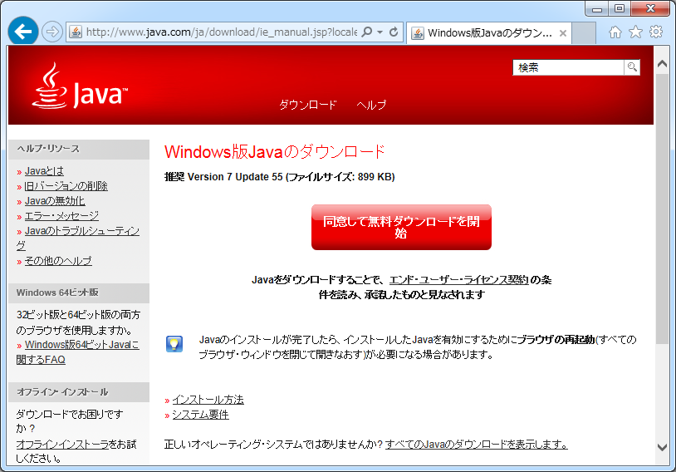Viewport: 676px width, 472px height.
Task: Click the vertical scrollbar thumb
Action: coord(662,209)
